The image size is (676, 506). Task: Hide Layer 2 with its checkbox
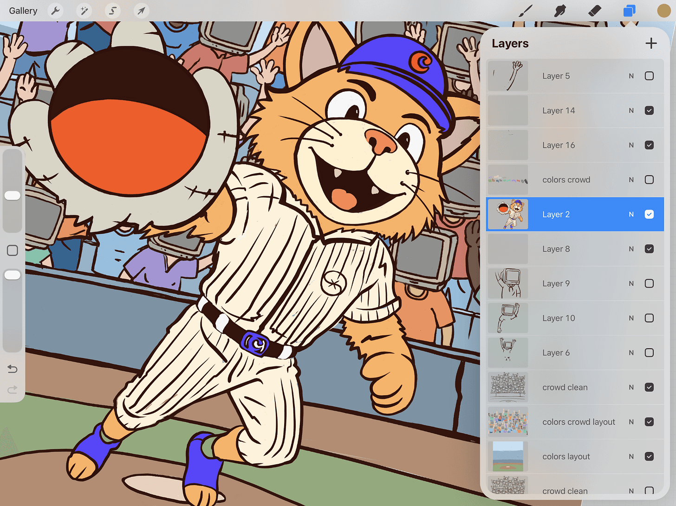649,214
